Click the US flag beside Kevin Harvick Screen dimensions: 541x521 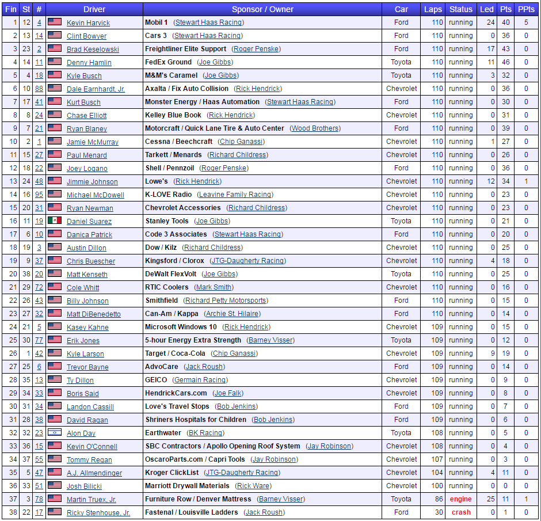point(55,22)
